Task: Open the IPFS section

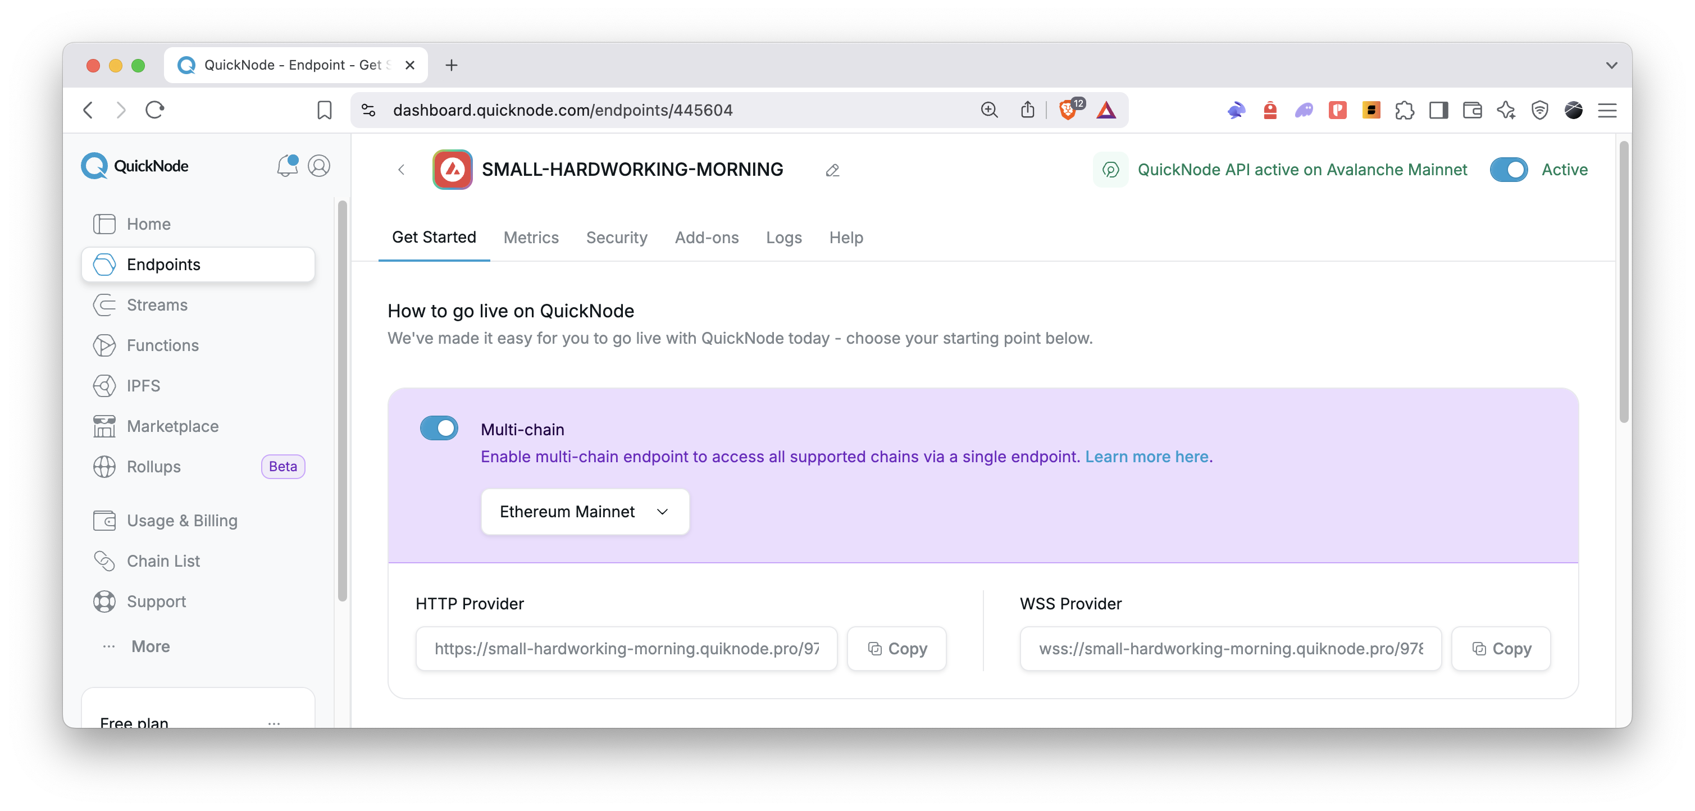Action: (x=143, y=385)
